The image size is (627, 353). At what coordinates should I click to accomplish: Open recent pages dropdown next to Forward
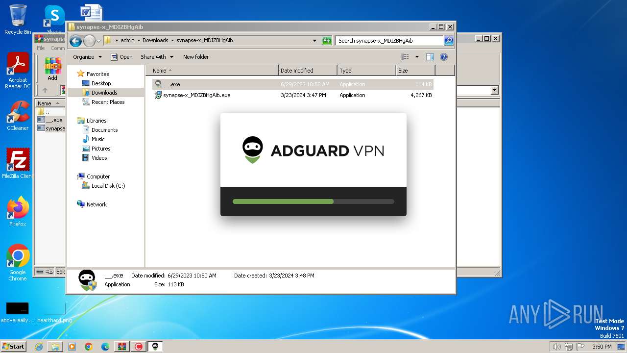click(98, 41)
